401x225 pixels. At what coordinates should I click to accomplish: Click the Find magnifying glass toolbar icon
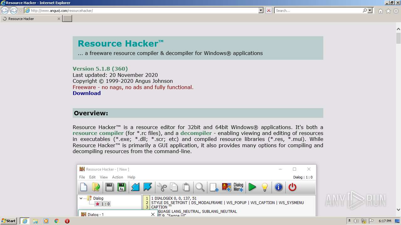click(200, 187)
